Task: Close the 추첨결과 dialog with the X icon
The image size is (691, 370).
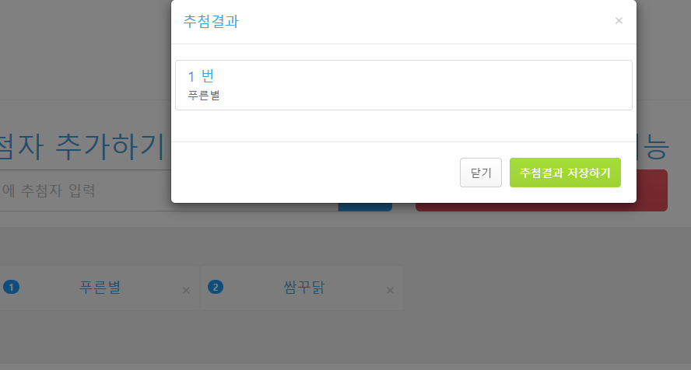Action: pos(619,21)
